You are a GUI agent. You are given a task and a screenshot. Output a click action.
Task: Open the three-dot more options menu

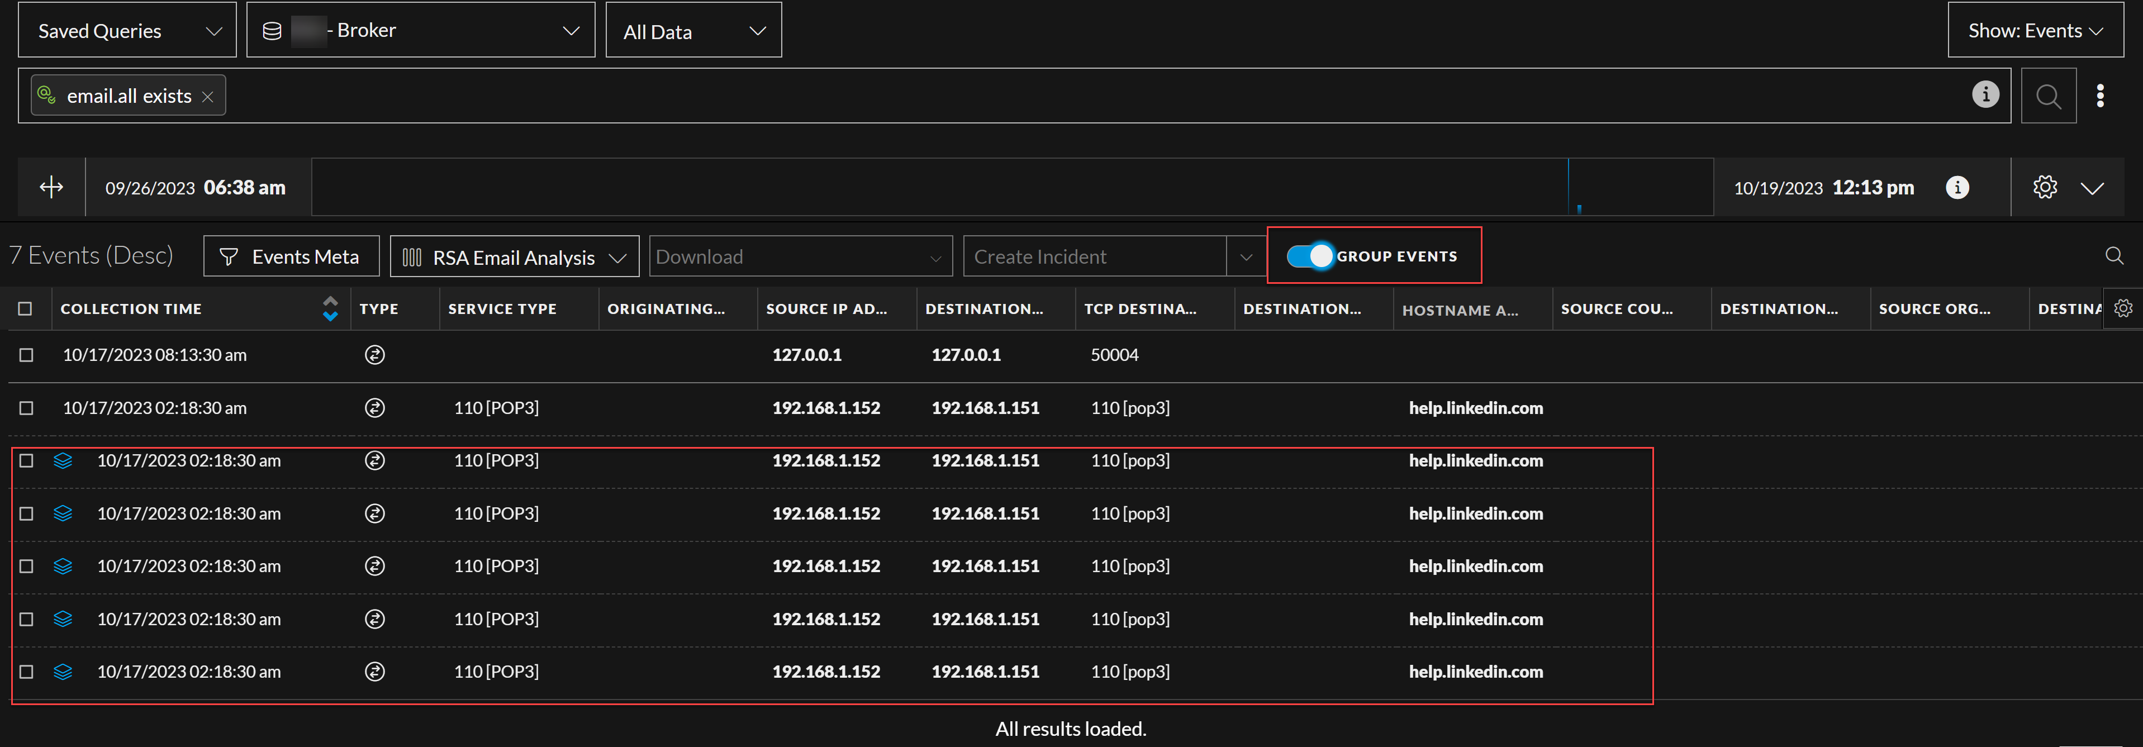pos(2100,97)
